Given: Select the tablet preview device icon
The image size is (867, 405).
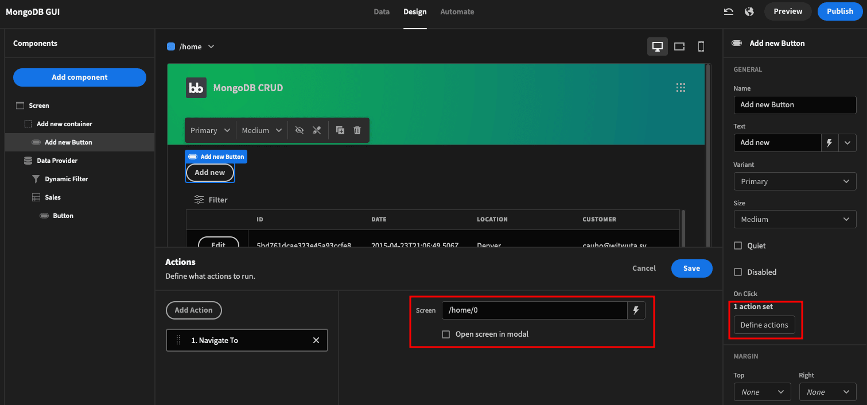Looking at the screenshot, I should tap(679, 46).
